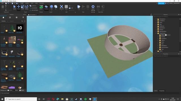
Task: Click the Toolbox search magnifier
Action: tap(22, 21)
